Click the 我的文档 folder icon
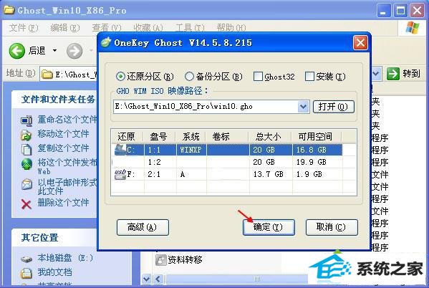This screenshot has height=288, width=429. [26, 273]
